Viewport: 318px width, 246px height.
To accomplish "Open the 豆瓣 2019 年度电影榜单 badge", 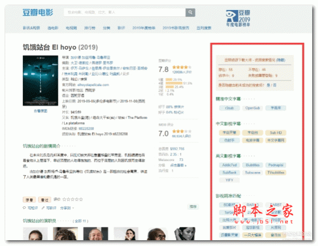I will [x=238, y=19].
